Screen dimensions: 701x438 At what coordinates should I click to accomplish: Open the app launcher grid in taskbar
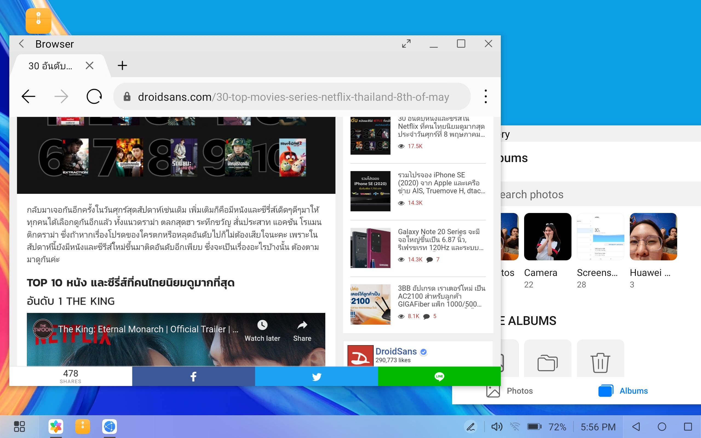pos(19,427)
